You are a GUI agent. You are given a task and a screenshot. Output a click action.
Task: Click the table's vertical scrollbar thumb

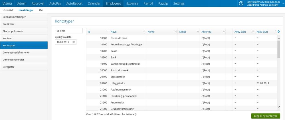pos(279,49)
